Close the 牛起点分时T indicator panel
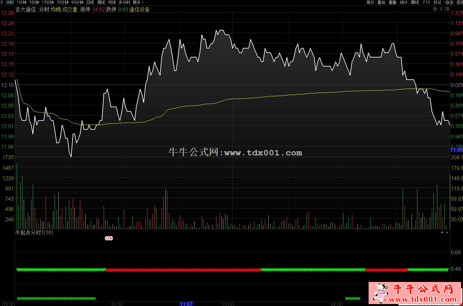The width and height of the screenshot is (463, 306). point(447,232)
